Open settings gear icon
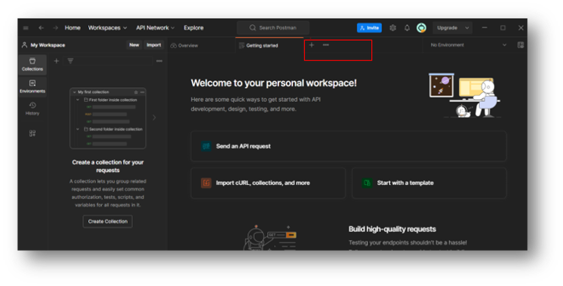 pos(393,28)
